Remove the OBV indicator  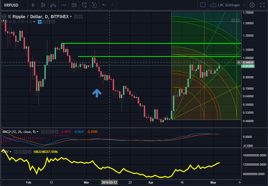pos(29,152)
